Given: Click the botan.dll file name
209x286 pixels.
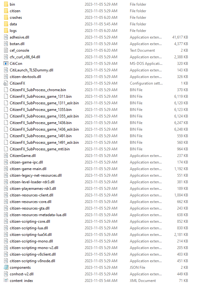Looking at the screenshot, I should (x=17, y=44).
